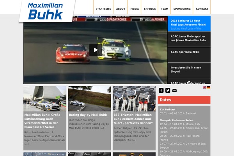Image resolution: width=234 pixels, height=156 pixels.
Task: Select the ADAC SportGala 2013 playlist item
Action: (x=189, y=55)
